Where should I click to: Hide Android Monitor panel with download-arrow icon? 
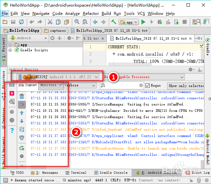point(200,69)
